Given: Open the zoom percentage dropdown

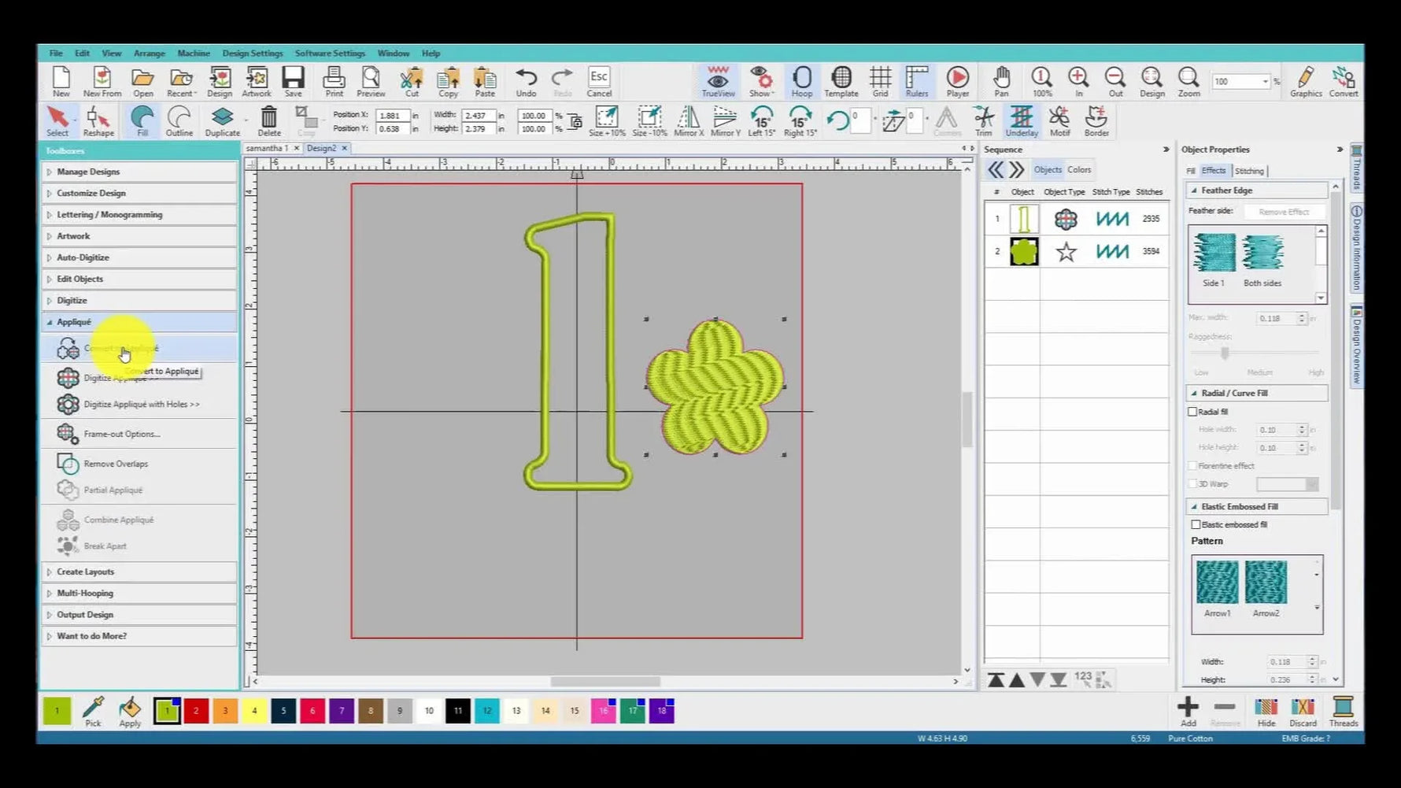Looking at the screenshot, I should coord(1262,81).
